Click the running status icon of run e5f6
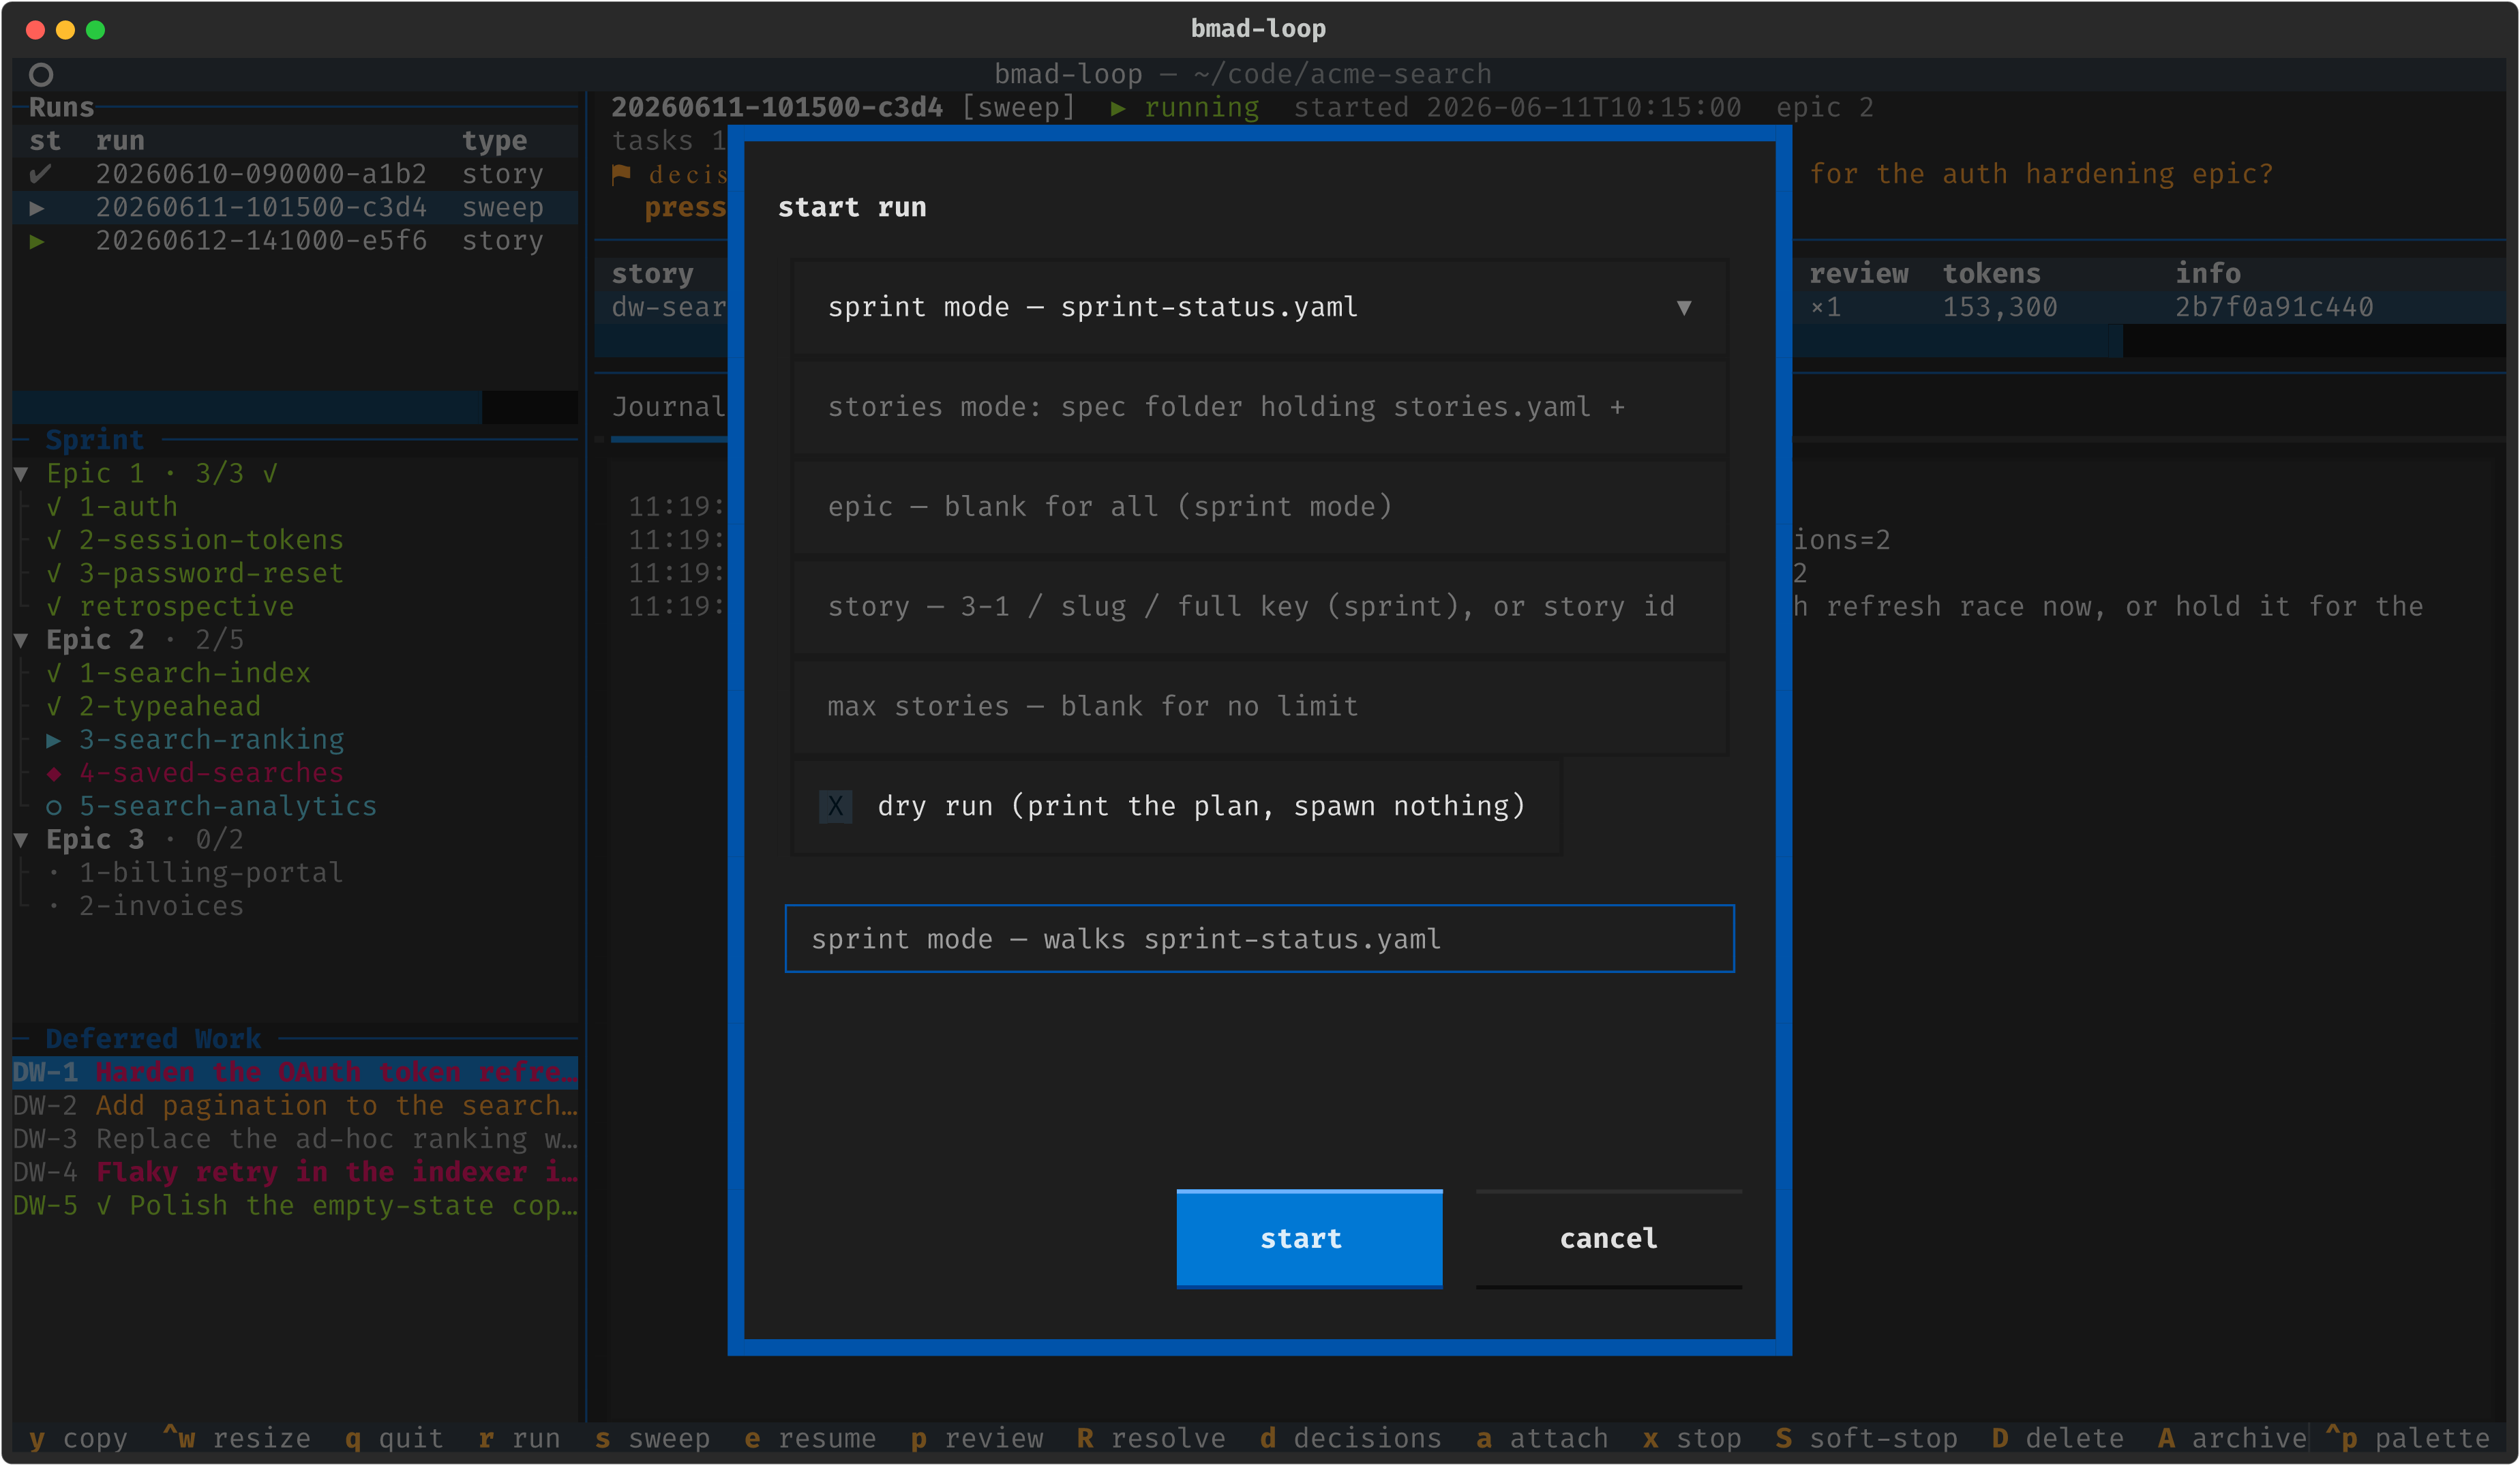 [37, 241]
